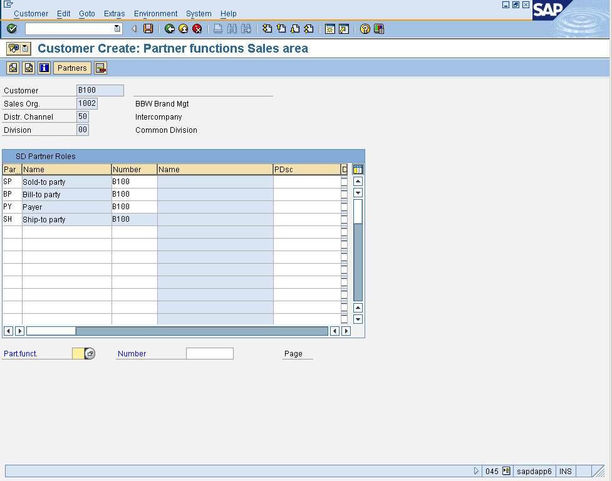Click the Par. column header

point(12,169)
